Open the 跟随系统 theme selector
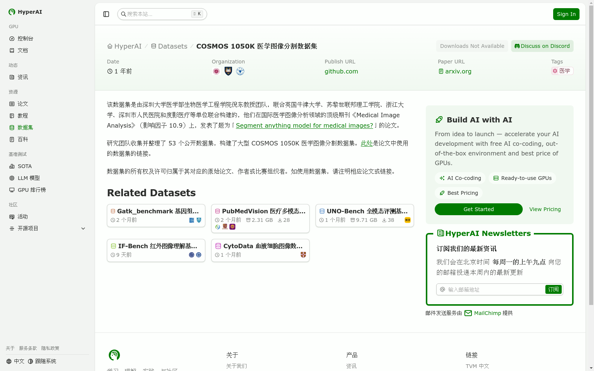Viewport: 594px width, 371px height. point(42,361)
